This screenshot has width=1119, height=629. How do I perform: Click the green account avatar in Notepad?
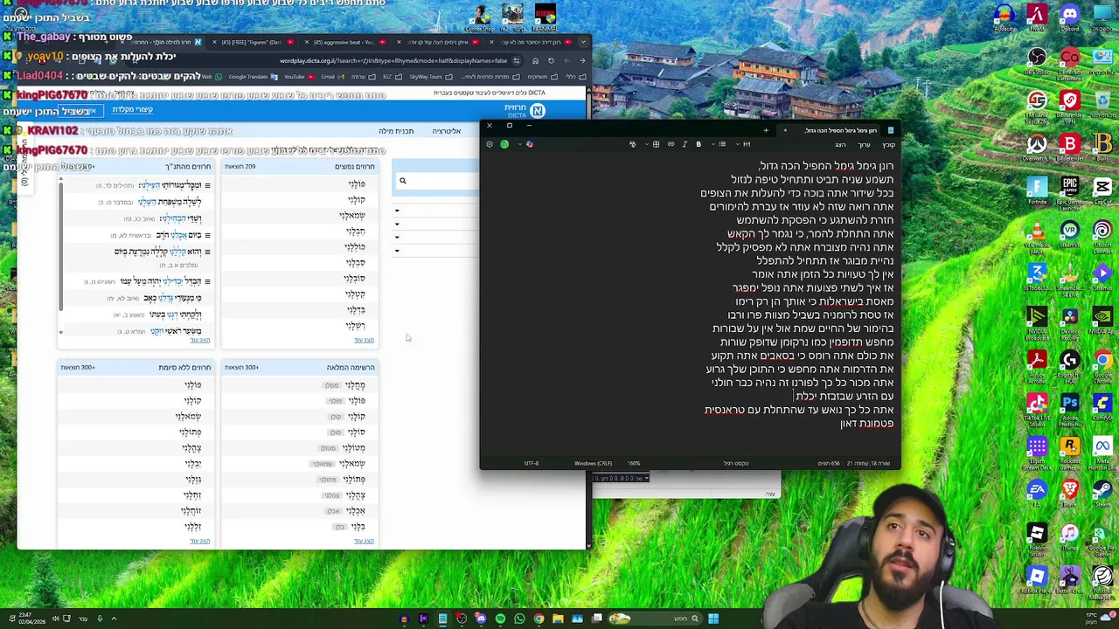pyautogui.click(x=504, y=144)
